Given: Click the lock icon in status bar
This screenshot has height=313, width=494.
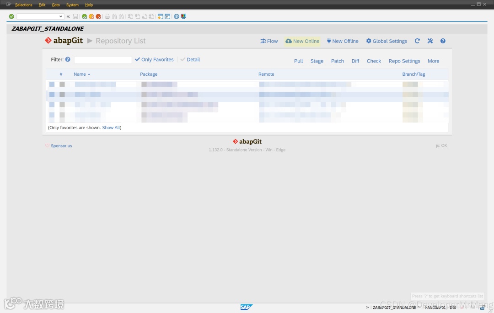Looking at the screenshot, I should [483, 308].
